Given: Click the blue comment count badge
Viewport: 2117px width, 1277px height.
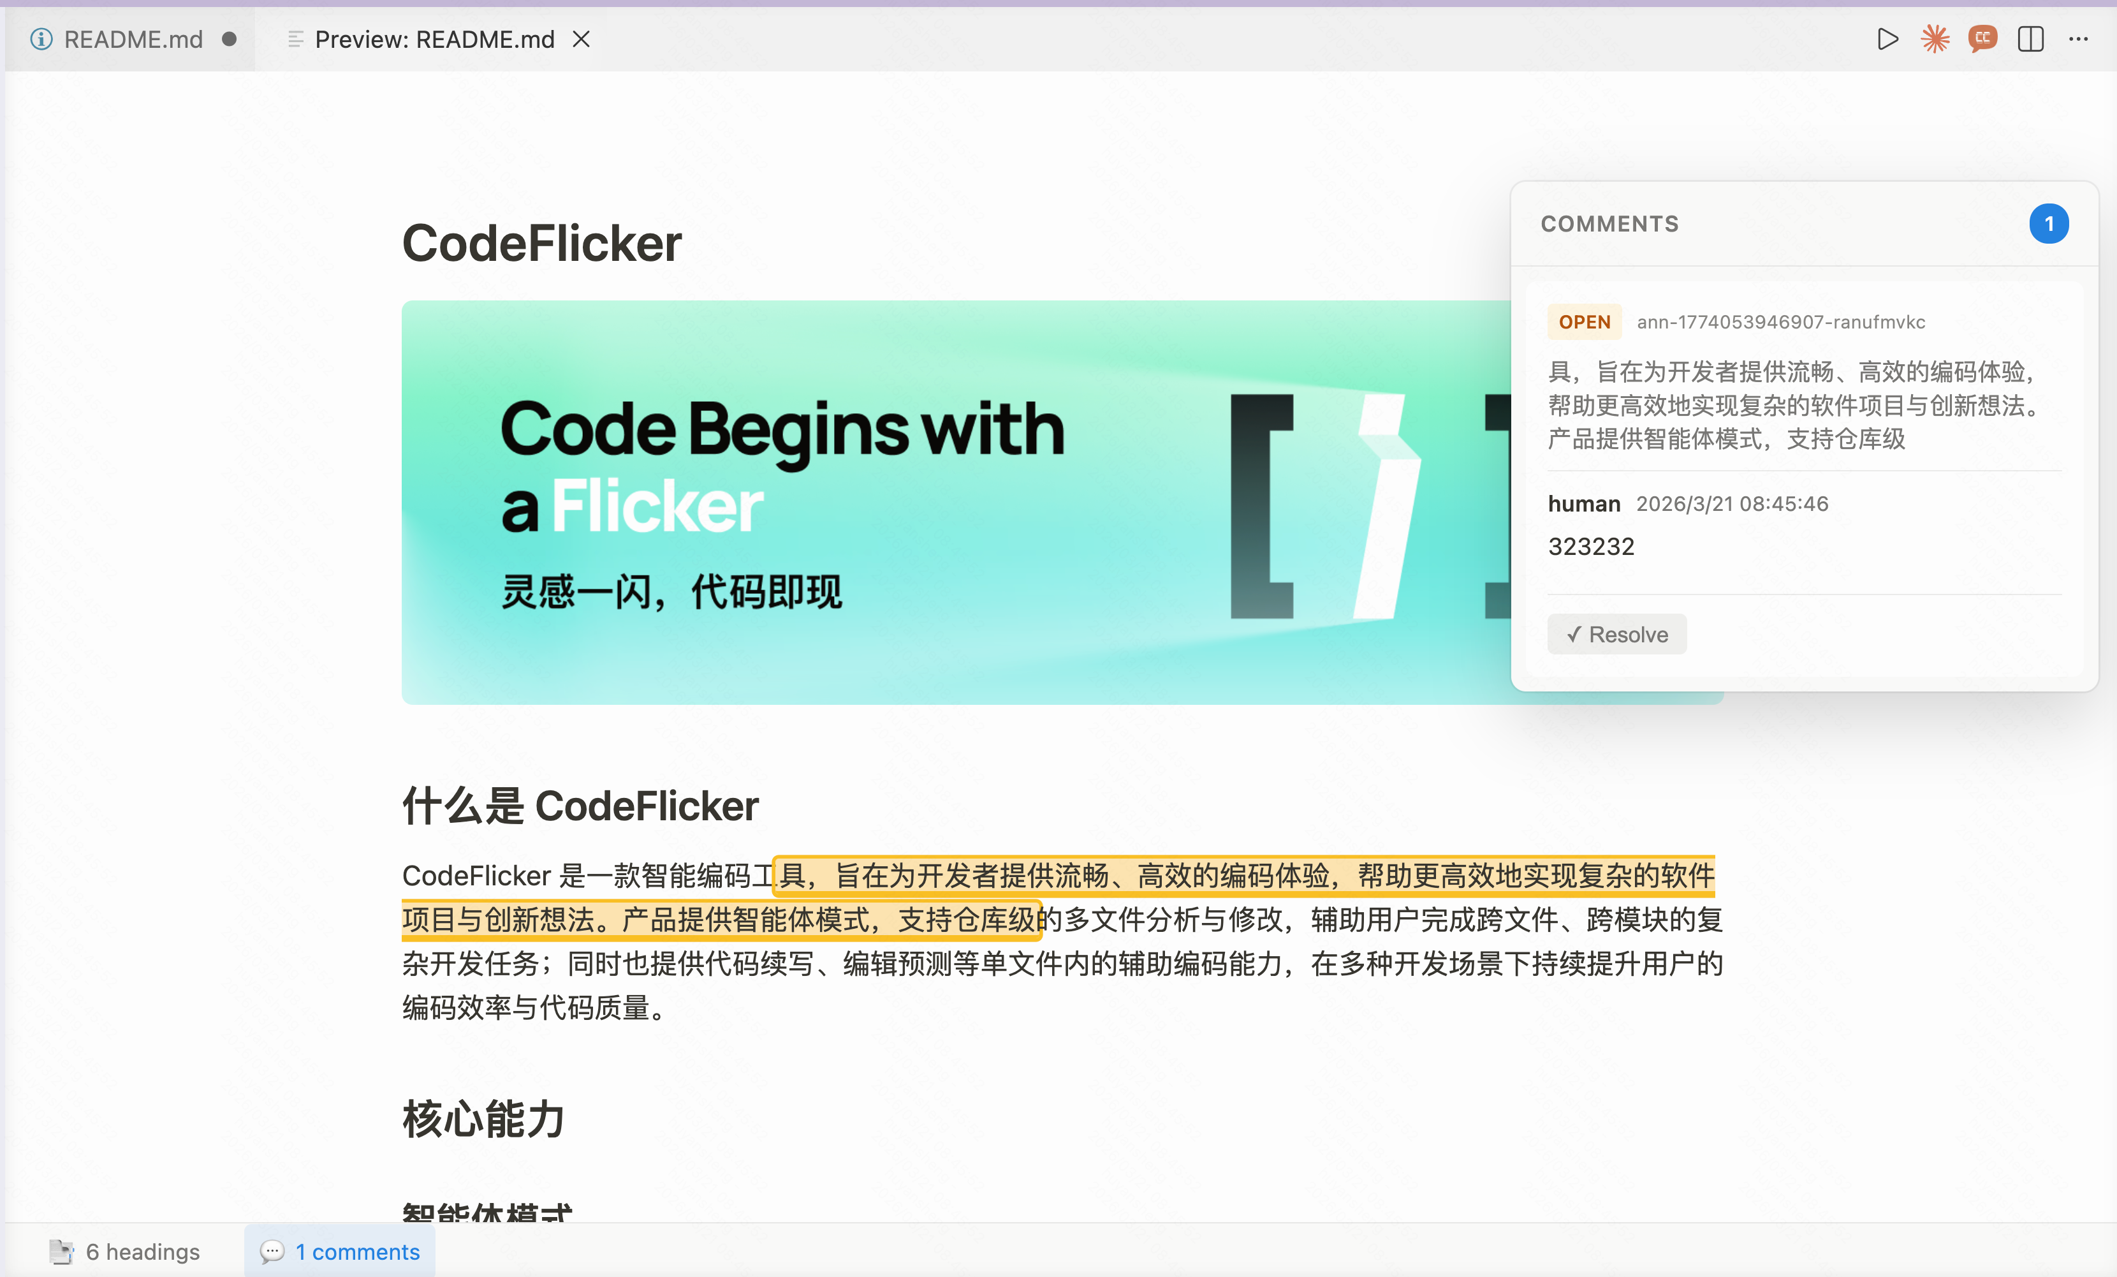Looking at the screenshot, I should click(x=2048, y=225).
